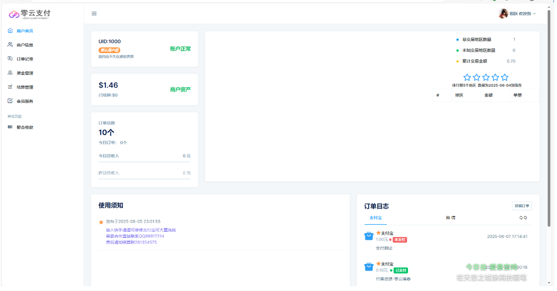Viewport: 557px width, 291px height.
Task: Click the 详细订单 button
Action: (522, 206)
